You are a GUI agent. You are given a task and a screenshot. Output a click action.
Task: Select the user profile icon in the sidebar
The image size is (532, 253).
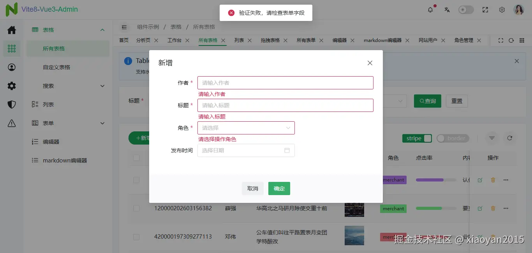[12, 67]
